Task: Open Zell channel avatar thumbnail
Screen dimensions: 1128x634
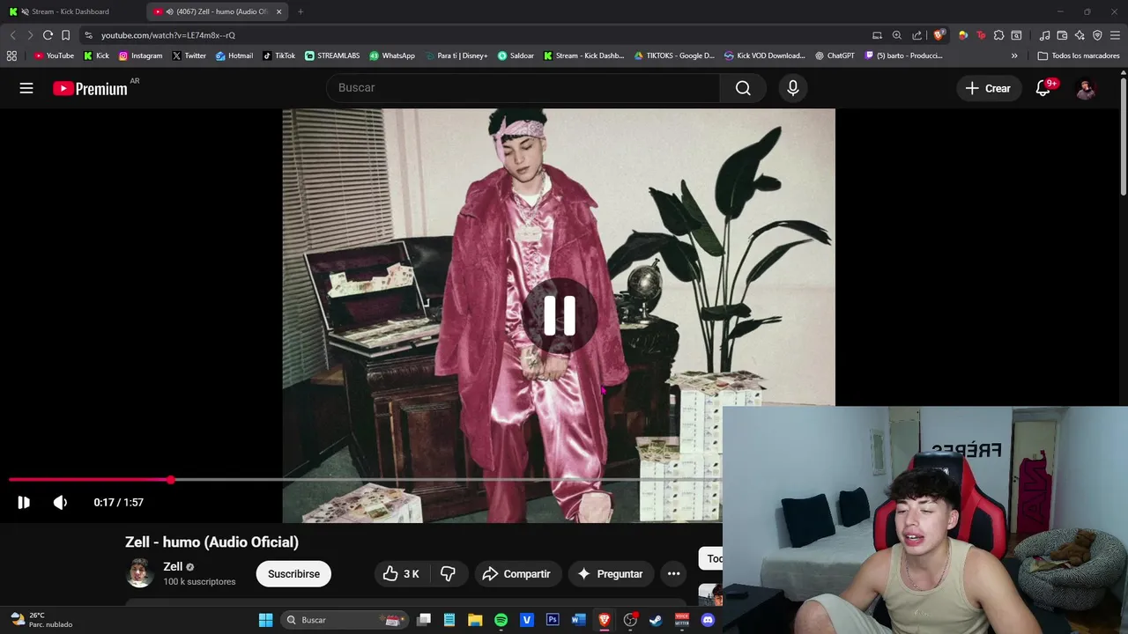Action: click(x=139, y=573)
